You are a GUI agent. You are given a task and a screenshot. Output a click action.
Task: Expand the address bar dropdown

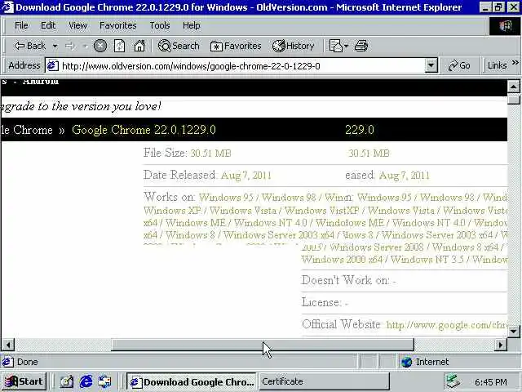(x=431, y=65)
